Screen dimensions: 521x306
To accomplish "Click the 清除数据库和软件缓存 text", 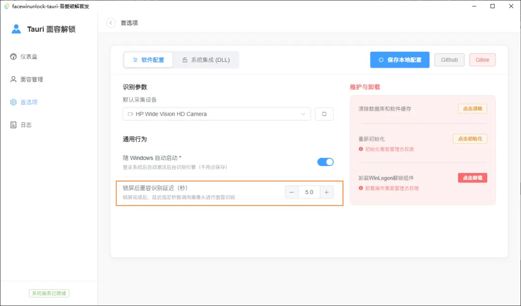I will [x=385, y=109].
